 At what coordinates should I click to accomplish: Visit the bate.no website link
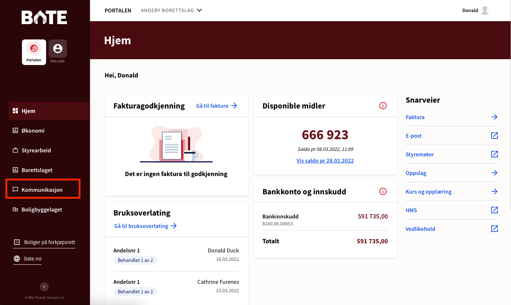click(x=32, y=258)
